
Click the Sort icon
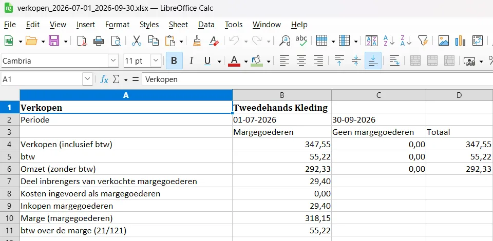click(x=371, y=41)
